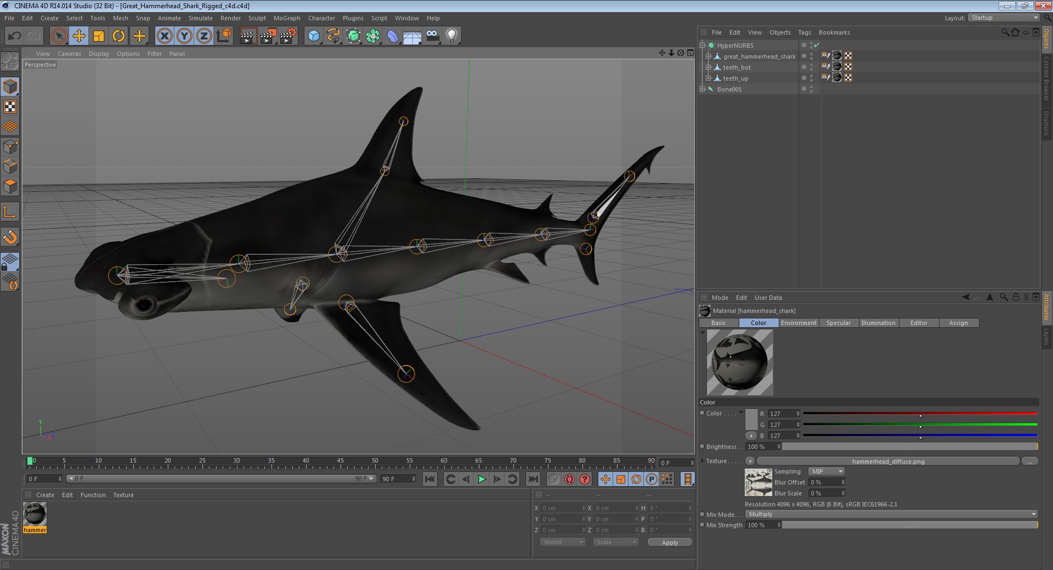The width and height of the screenshot is (1053, 570).
Task: Open Objects panel Bookmarks menu
Action: (x=834, y=32)
